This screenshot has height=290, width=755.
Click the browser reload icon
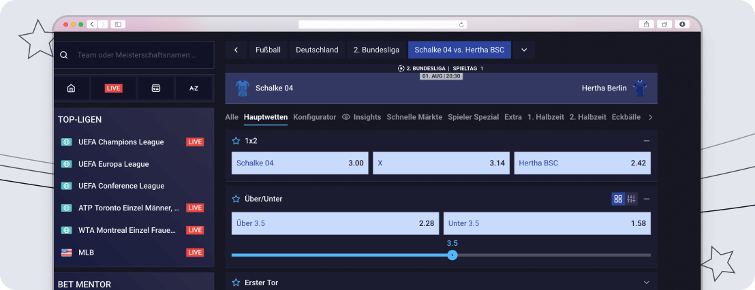point(461,25)
